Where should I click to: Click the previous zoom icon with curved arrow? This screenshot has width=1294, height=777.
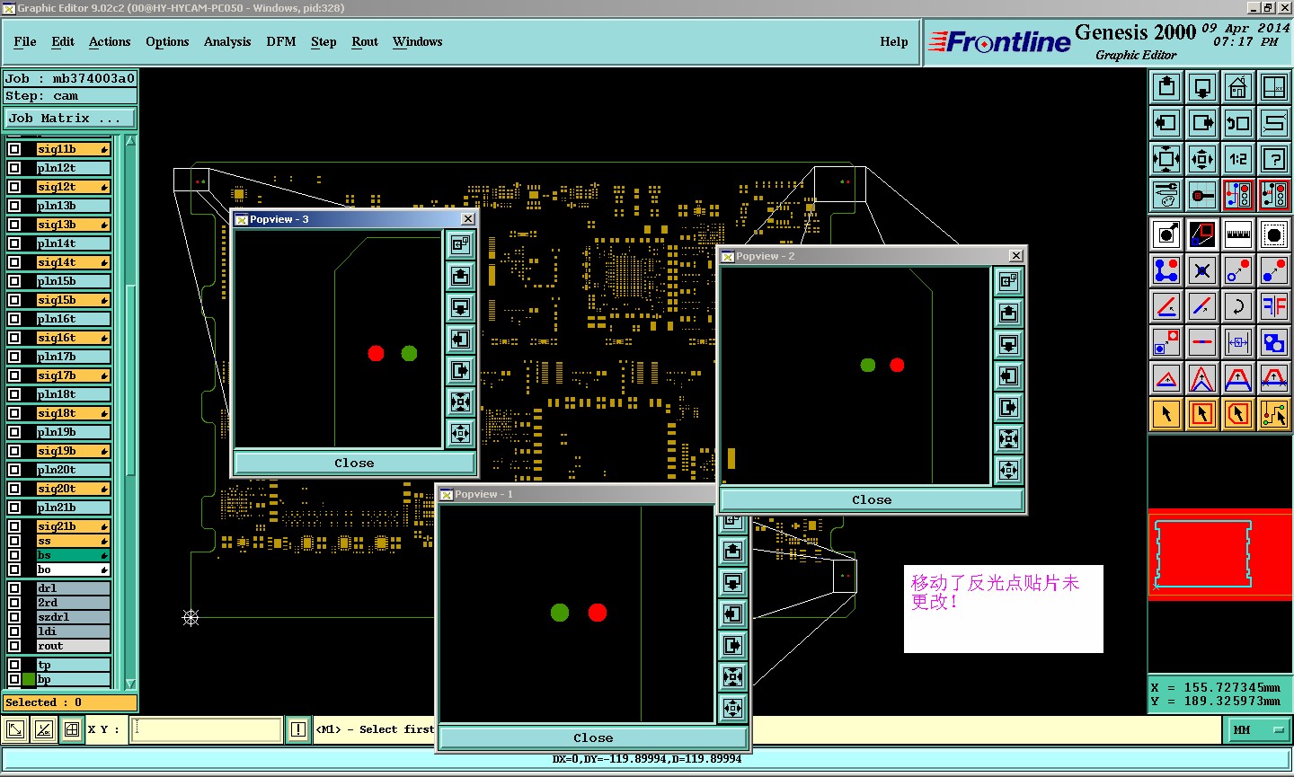pos(1238,123)
